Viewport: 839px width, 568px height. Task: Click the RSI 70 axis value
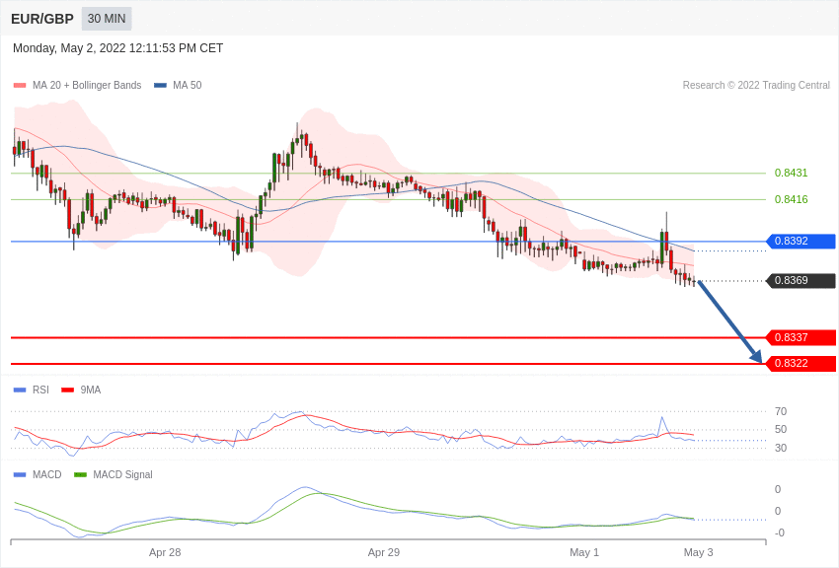pos(781,411)
